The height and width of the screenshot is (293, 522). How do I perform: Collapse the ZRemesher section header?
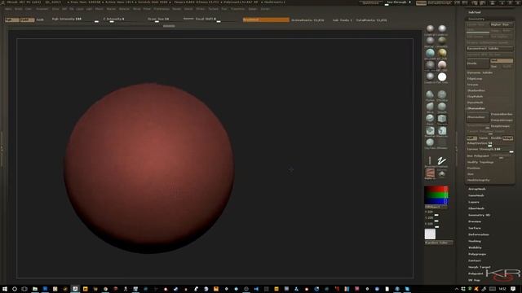tap(476, 108)
